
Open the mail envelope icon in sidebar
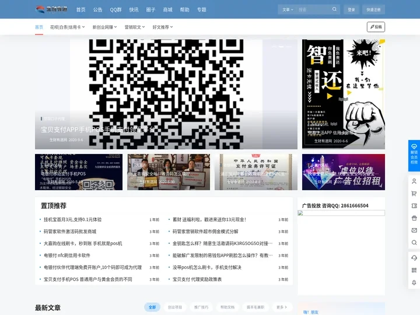(x=414, y=230)
